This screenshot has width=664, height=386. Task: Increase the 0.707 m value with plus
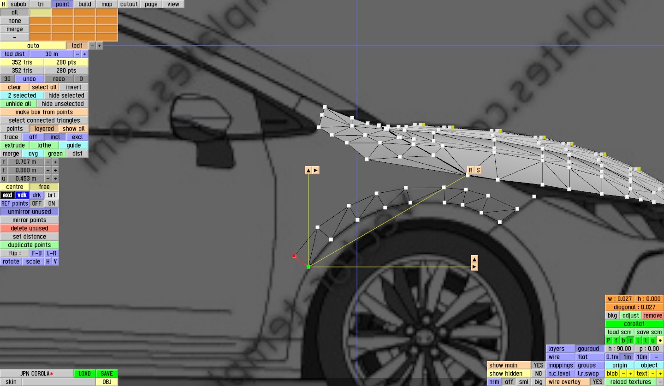coord(55,162)
